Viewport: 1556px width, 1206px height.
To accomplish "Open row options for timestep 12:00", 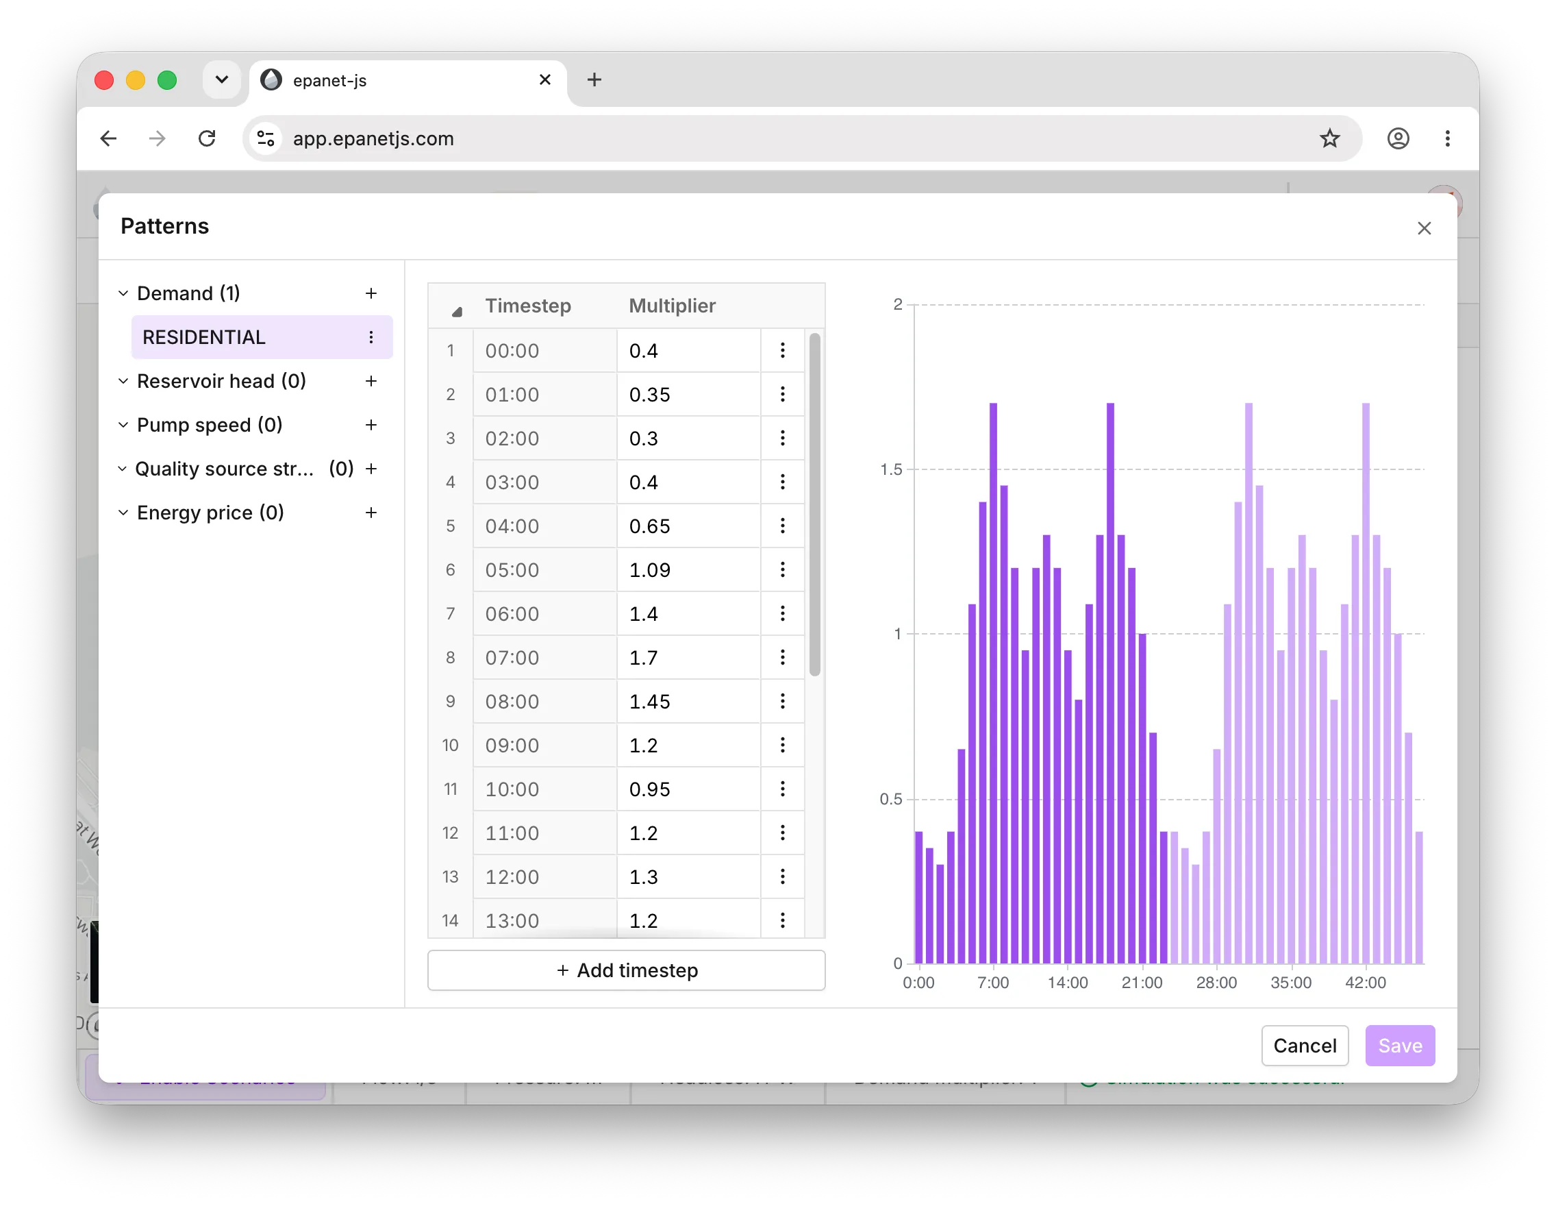I will 782,876.
